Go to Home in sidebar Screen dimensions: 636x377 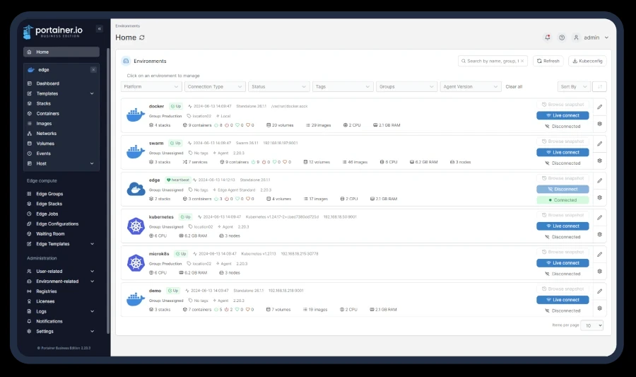pyautogui.click(x=61, y=52)
